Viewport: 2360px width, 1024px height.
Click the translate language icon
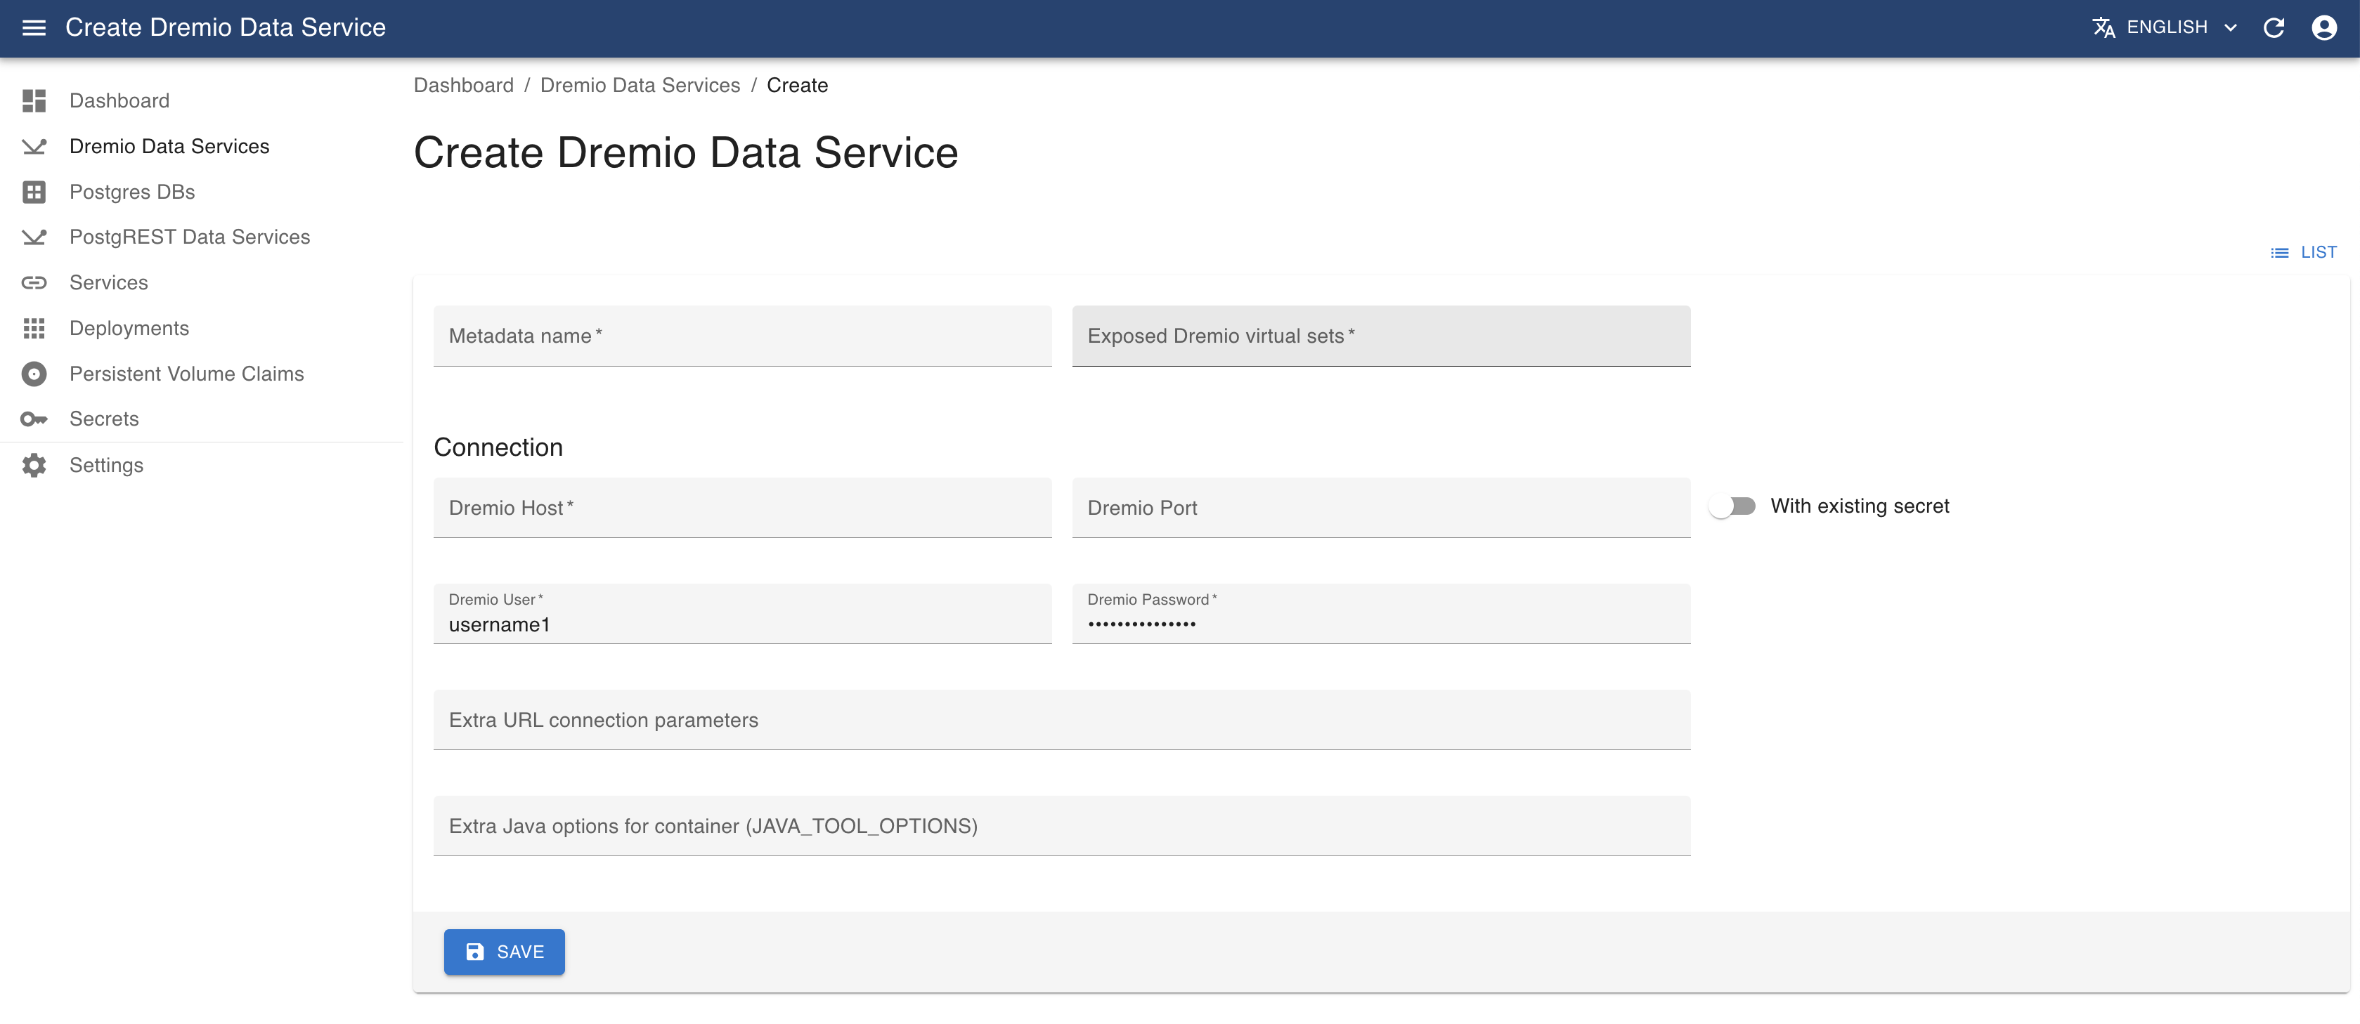click(x=2104, y=27)
